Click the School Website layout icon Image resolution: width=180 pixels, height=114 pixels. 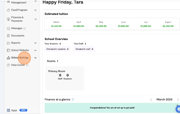coord(8,50)
